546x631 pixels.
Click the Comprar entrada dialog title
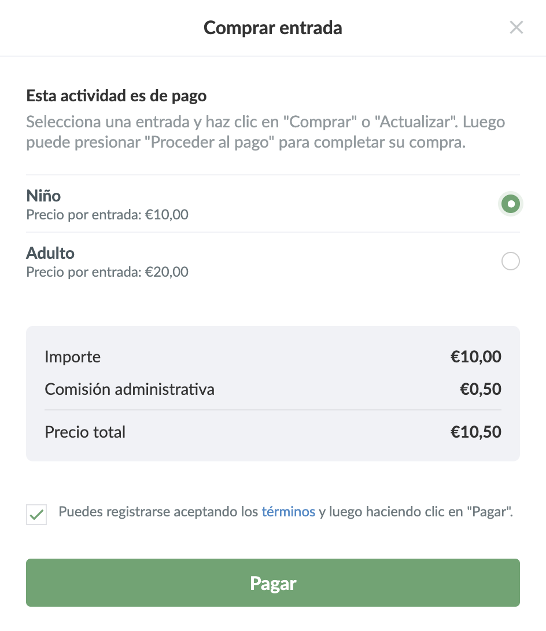273,28
